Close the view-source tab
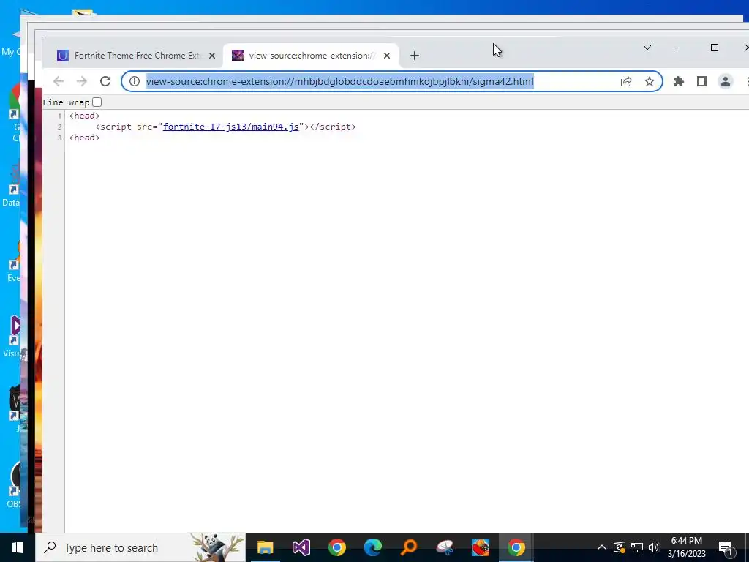The width and height of the screenshot is (749, 562). 387,56
